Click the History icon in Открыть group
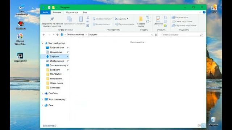The width and height of the screenshot is (232, 130). 165,26
